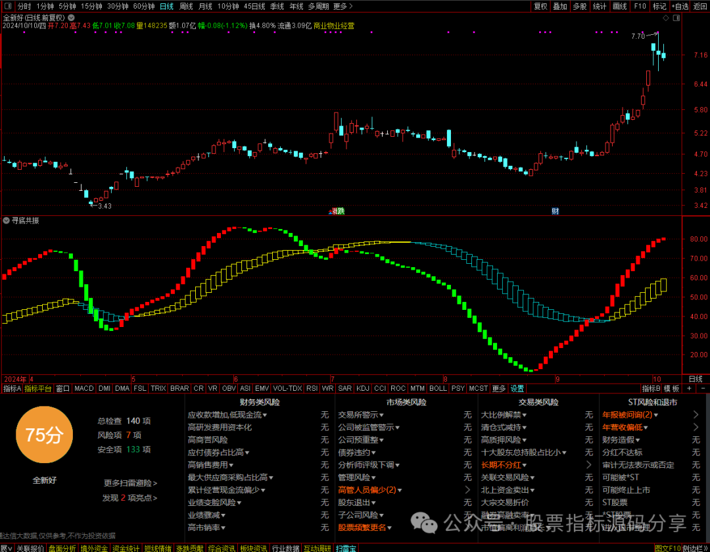Click the 标记 button
The width and height of the screenshot is (710, 552).
pos(659,7)
